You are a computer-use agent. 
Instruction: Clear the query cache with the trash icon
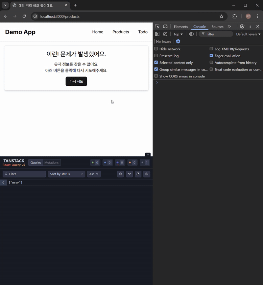120,174
